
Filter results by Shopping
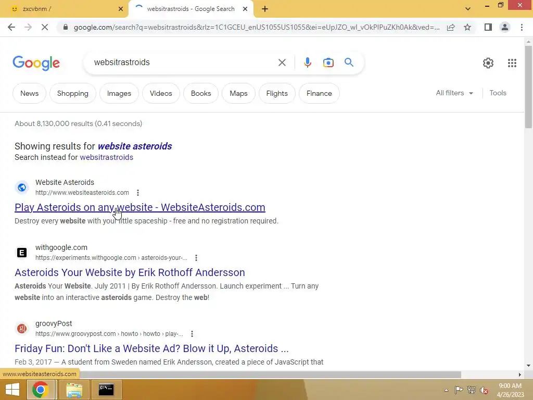coord(73,93)
